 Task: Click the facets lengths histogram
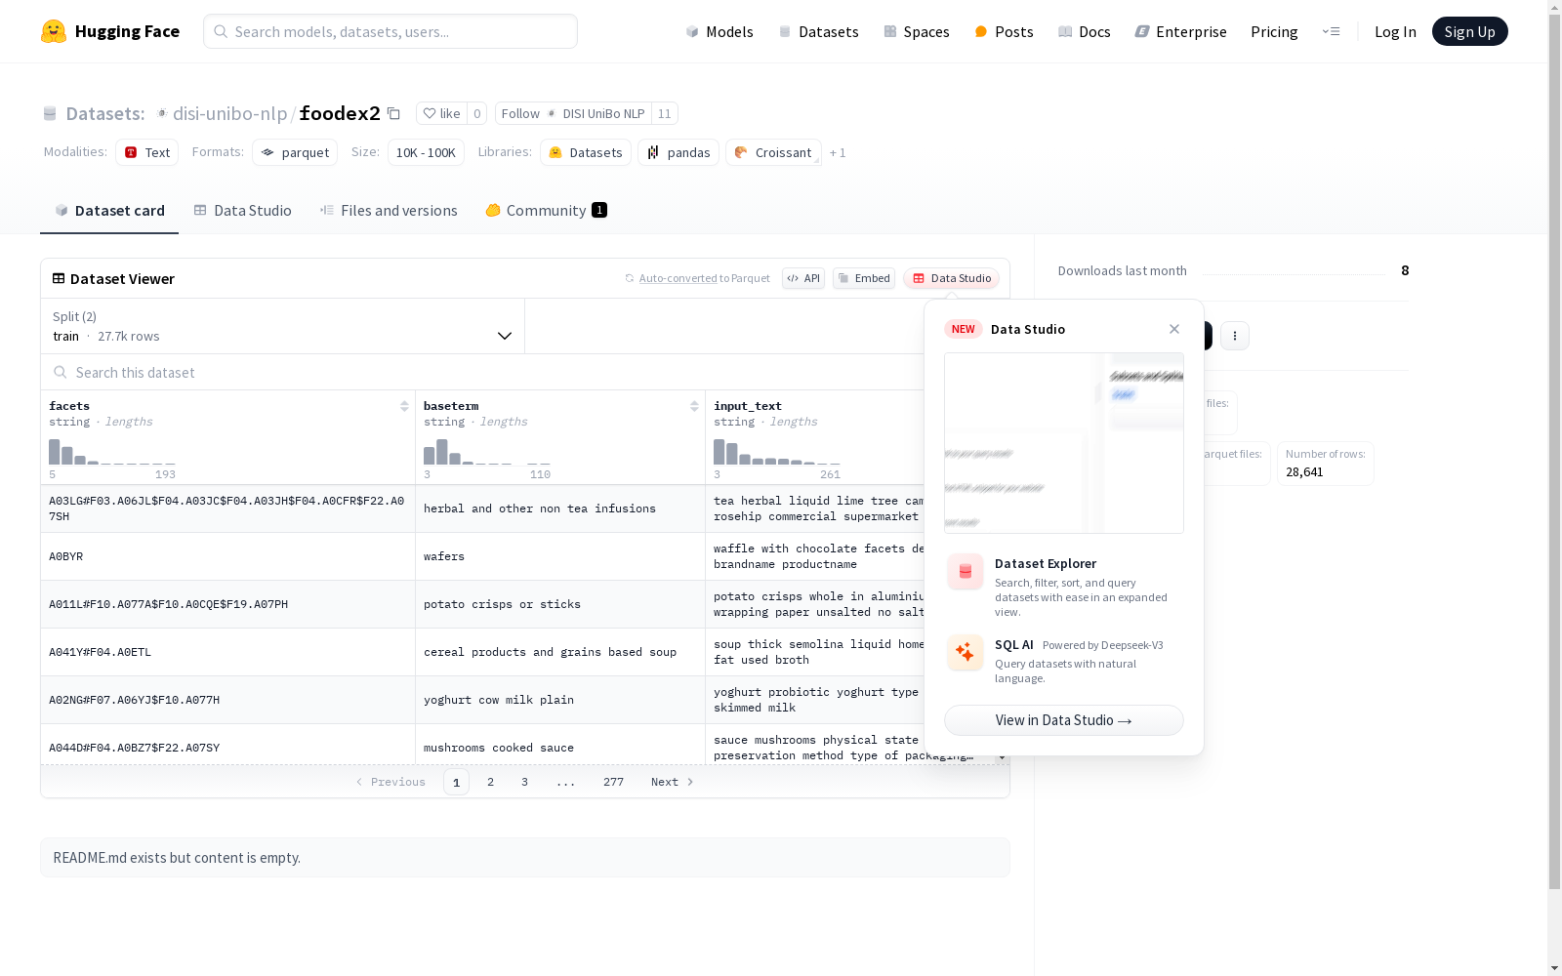(112, 451)
